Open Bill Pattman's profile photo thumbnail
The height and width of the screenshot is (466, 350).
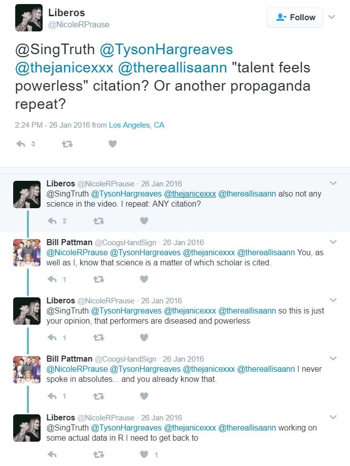[27, 252]
